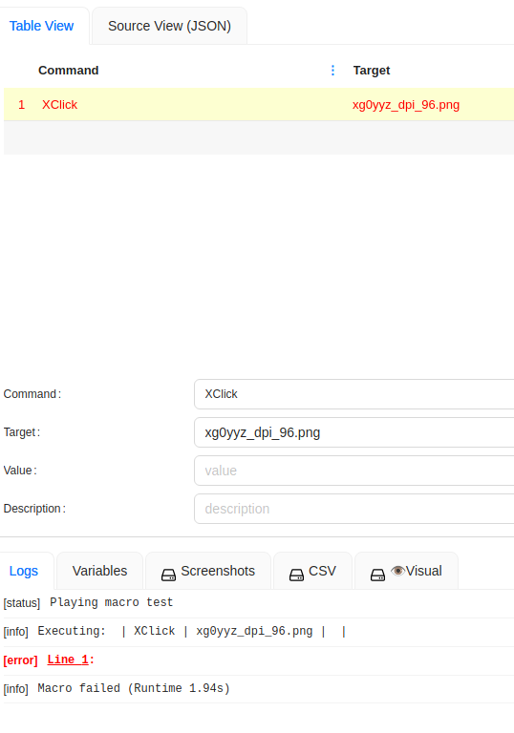This screenshot has height=733, width=514.
Task: Follow the red Line 1 error link
Action: click(68, 660)
